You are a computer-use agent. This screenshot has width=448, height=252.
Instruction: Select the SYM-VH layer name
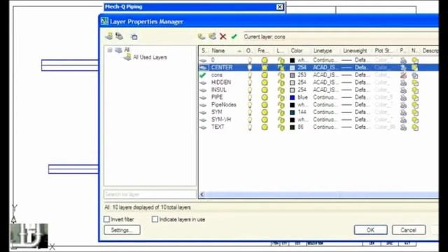pos(221,120)
